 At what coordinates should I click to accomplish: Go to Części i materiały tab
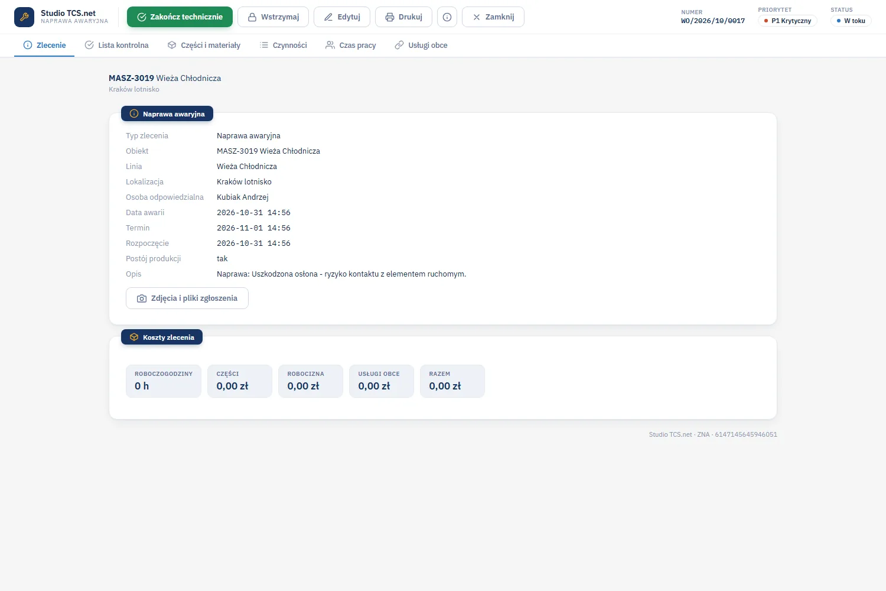[204, 46]
